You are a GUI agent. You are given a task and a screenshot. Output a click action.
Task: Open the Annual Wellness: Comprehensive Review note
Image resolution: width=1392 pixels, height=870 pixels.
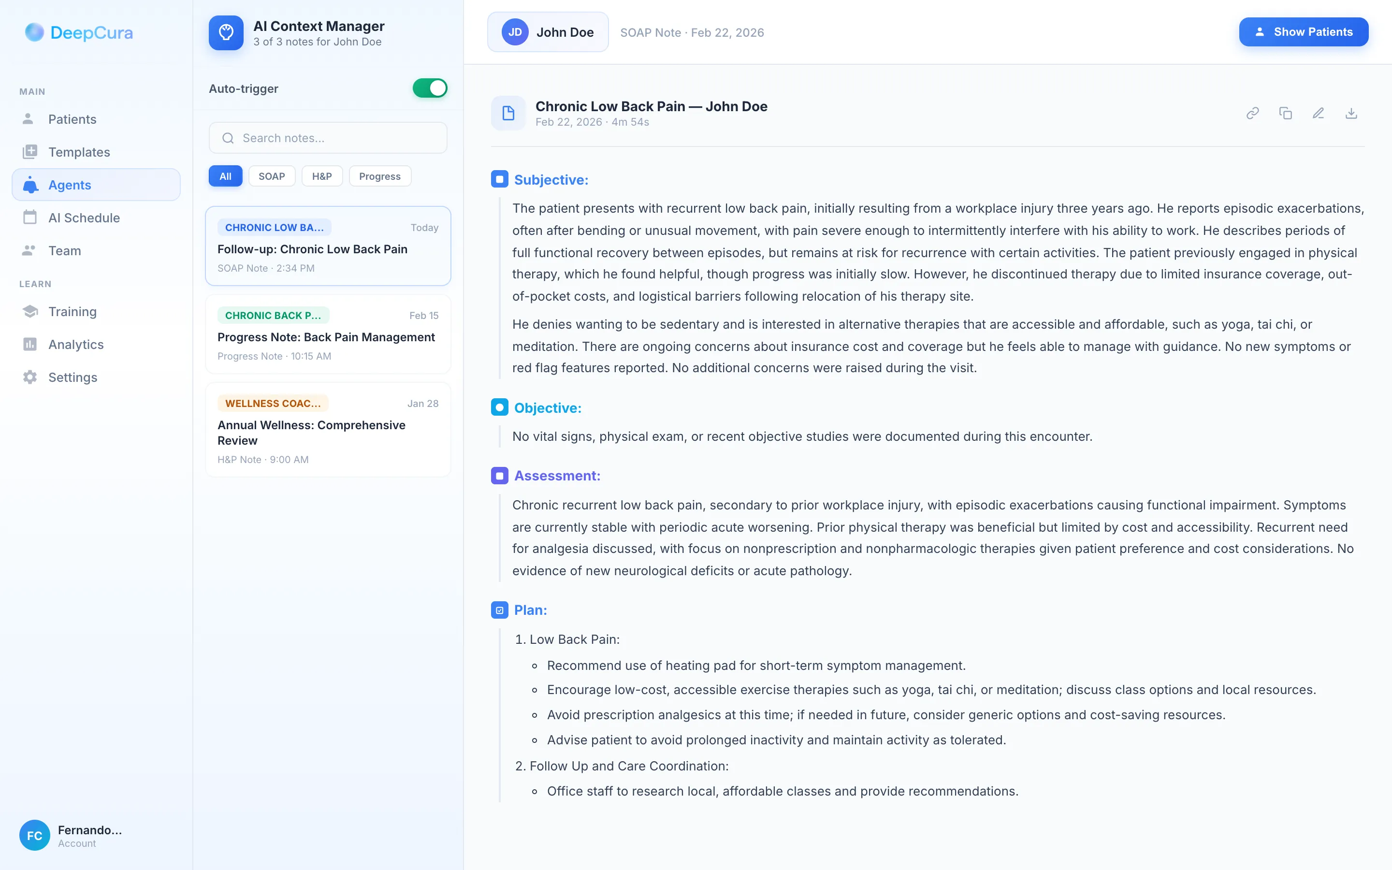point(328,430)
